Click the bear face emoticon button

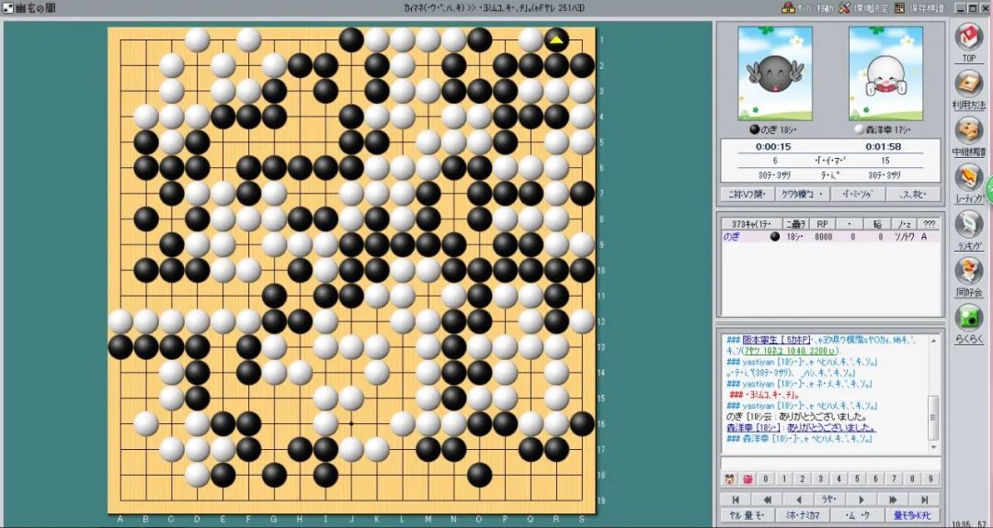729,479
